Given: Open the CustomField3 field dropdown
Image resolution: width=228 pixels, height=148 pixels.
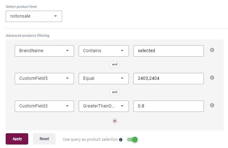Looking at the screenshot, I should (44, 106).
